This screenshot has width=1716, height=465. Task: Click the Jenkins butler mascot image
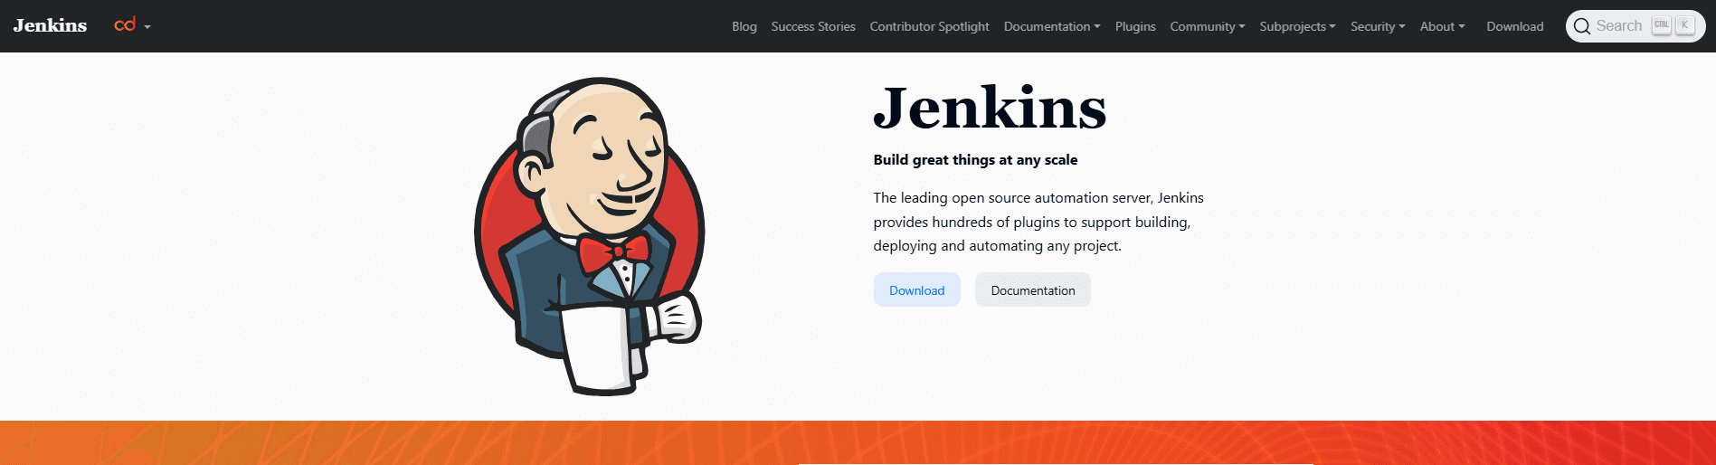tap(589, 236)
